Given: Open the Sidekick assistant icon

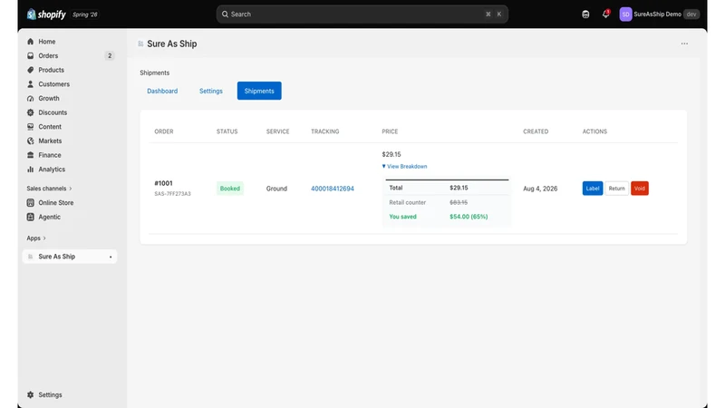Looking at the screenshot, I should coord(585,15).
